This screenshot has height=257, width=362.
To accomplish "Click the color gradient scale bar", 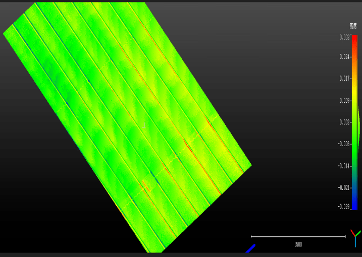I will [x=354, y=122].
